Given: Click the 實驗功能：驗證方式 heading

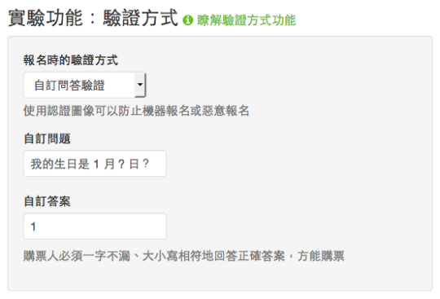Looking at the screenshot, I should [x=93, y=18].
